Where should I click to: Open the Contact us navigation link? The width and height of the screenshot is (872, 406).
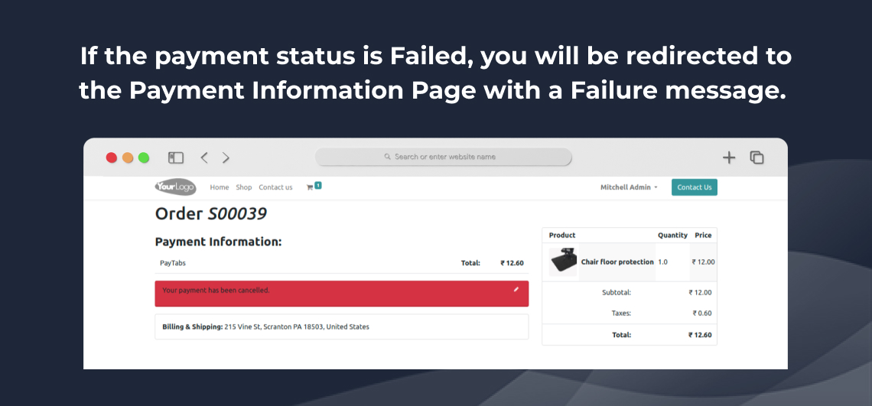[275, 187]
